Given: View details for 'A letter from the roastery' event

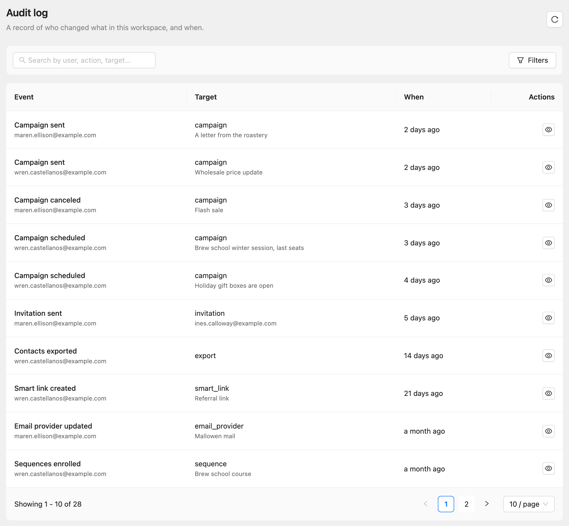Looking at the screenshot, I should tap(548, 130).
